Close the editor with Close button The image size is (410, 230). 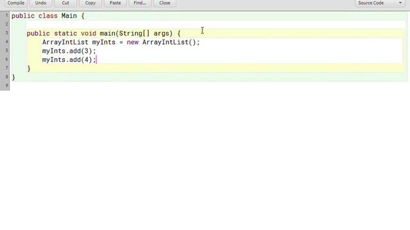[x=165, y=3]
